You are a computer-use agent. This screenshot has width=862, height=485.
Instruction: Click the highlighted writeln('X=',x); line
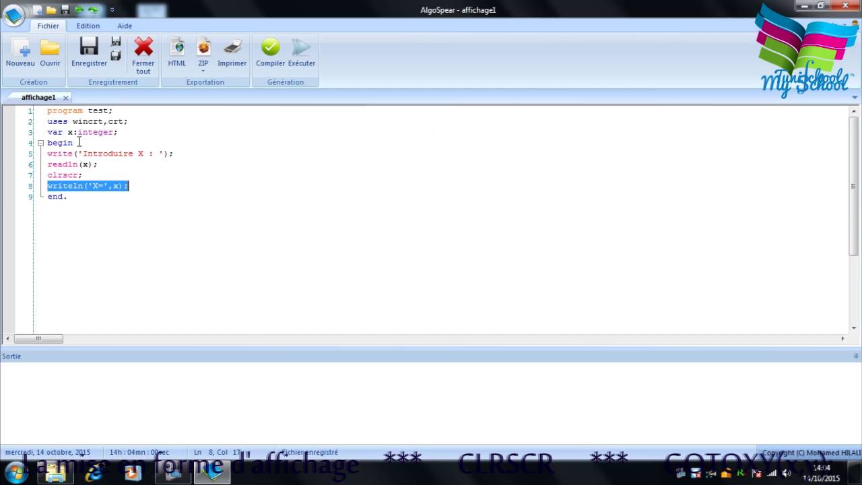pyautogui.click(x=88, y=186)
